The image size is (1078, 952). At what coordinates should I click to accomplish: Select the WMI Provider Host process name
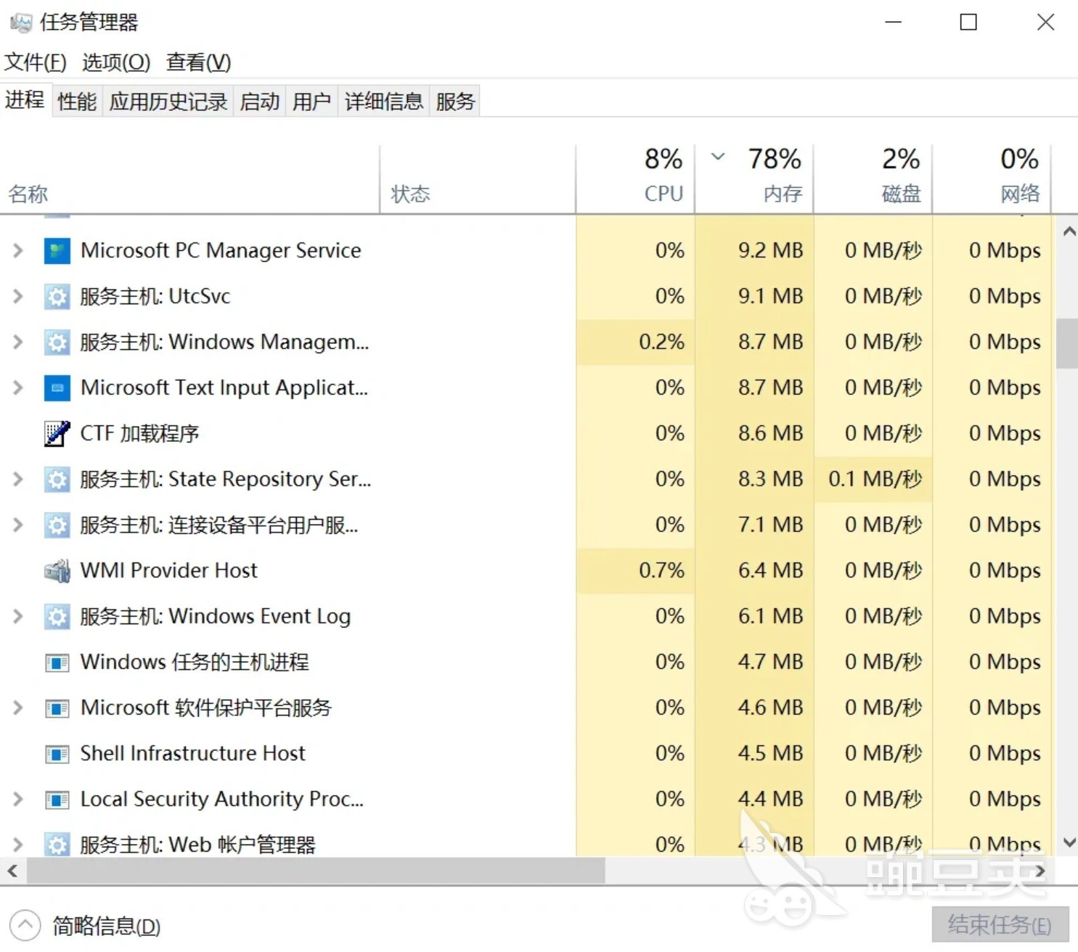tap(168, 571)
